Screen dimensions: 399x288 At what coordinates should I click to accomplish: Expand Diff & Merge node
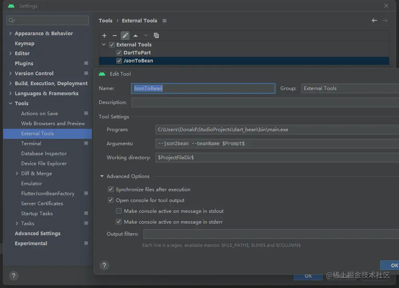(x=17, y=173)
